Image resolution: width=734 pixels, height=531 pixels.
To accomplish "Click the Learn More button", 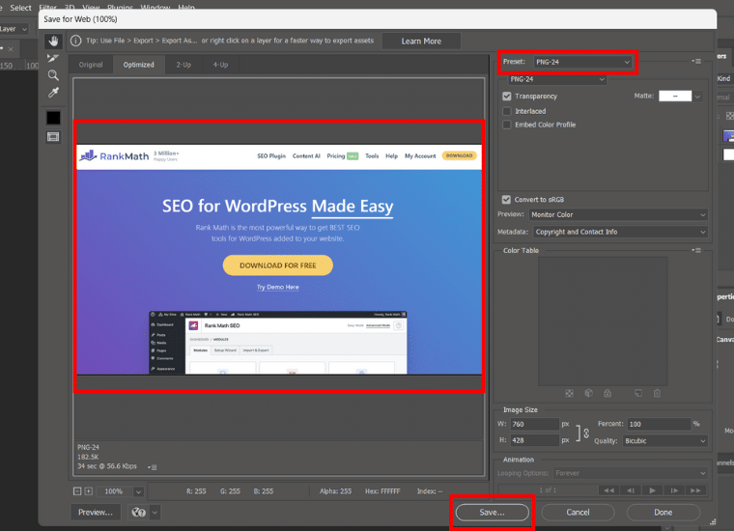I will pos(421,42).
